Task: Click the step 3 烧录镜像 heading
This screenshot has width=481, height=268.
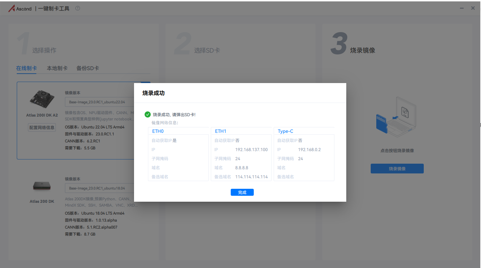Action: pos(363,50)
